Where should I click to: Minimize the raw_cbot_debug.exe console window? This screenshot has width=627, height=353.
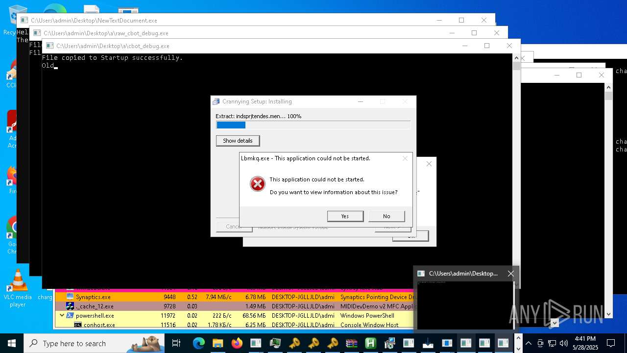click(452, 33)
